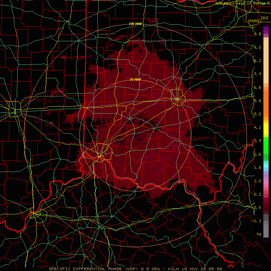Click the 5.8 scale value

(257, 101)
